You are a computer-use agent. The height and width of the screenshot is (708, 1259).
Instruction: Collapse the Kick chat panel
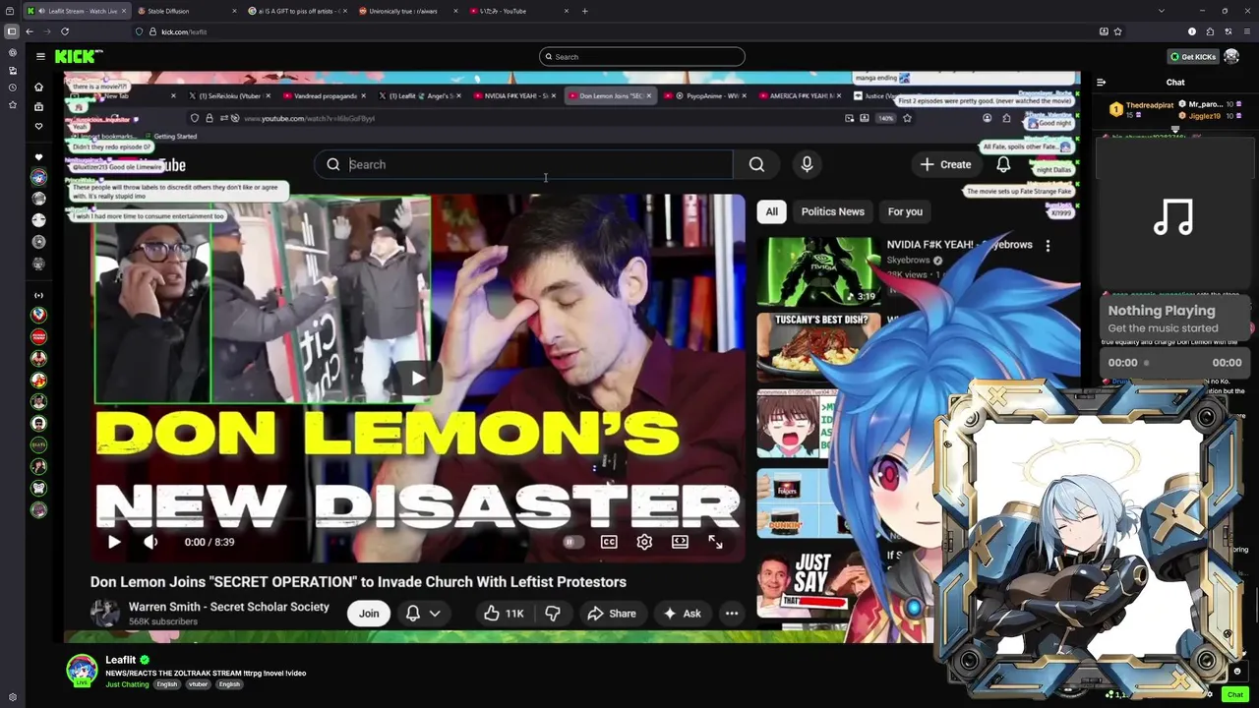(1101, 83)
